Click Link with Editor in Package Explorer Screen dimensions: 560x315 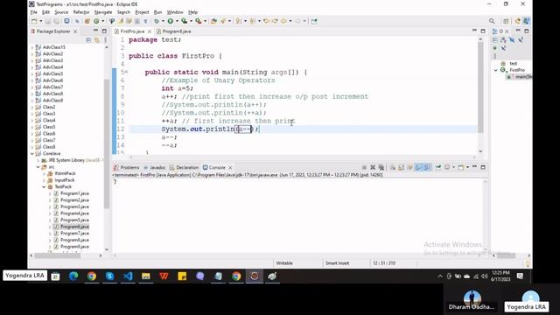point(97,40)
